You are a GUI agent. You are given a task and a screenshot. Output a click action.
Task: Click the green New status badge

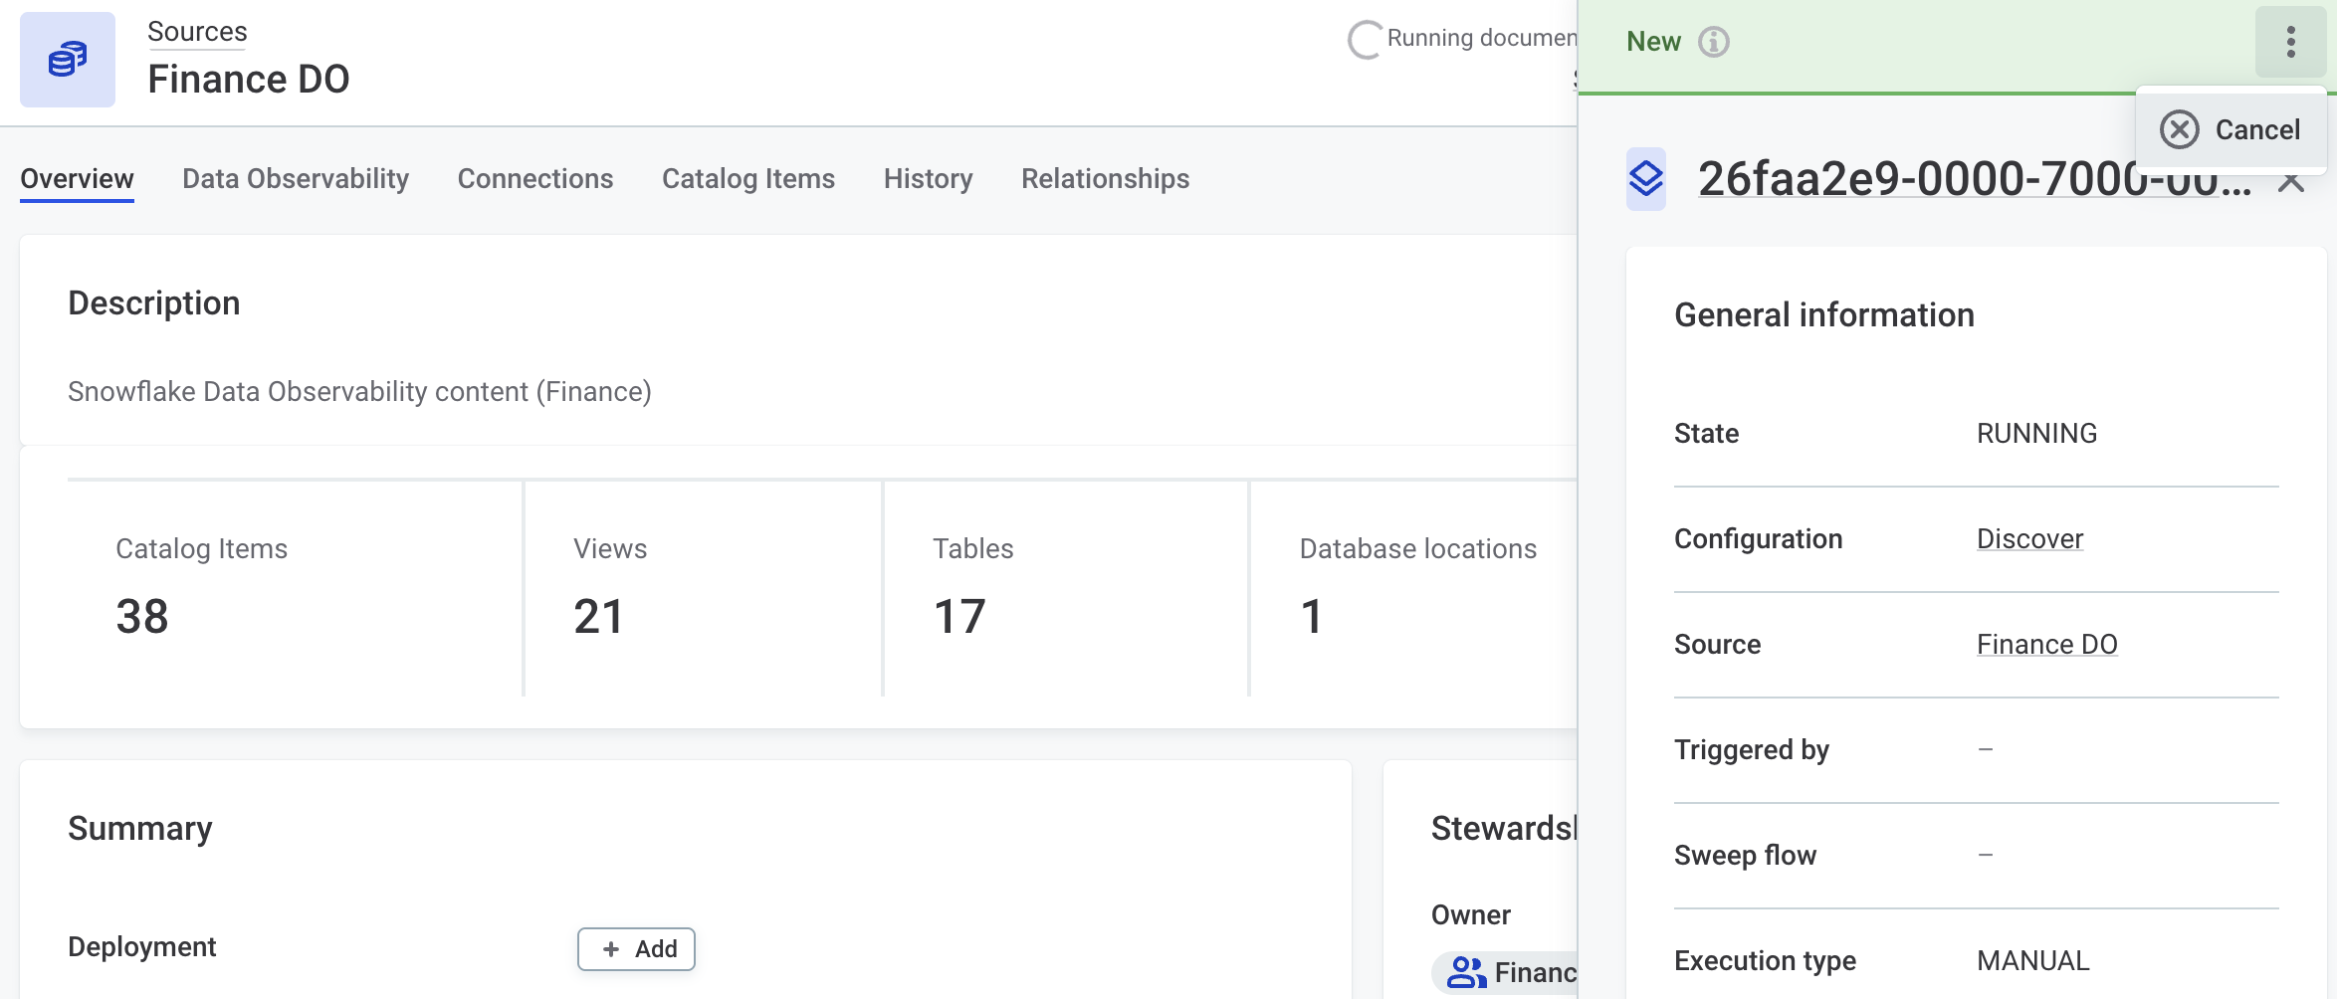pyautogui.click(x=1652, y=41)
